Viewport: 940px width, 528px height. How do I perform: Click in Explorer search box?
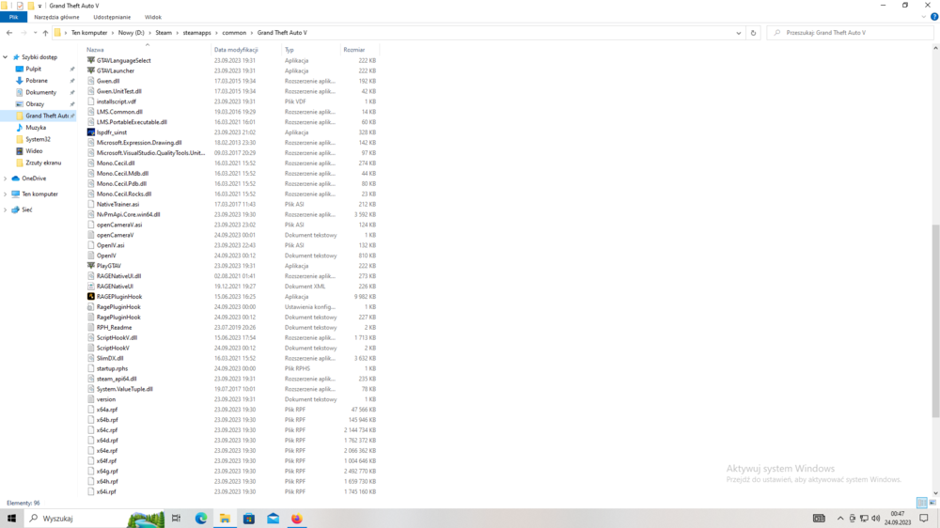(850, 33)
